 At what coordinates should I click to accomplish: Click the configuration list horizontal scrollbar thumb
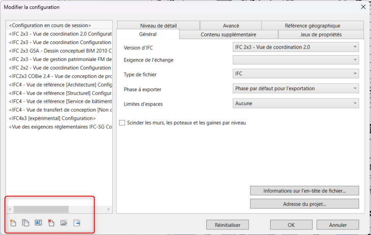click(x=41, y=209)
